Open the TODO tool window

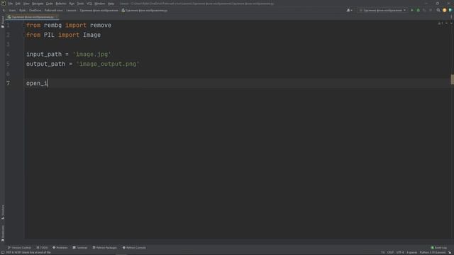coord(43,248)
